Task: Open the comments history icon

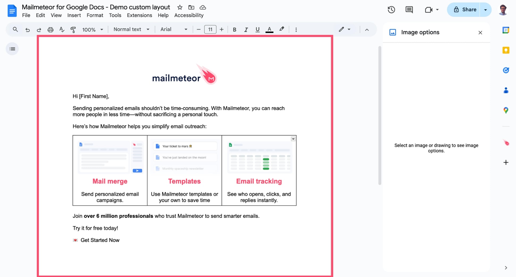Action: (x=409, y=10)
